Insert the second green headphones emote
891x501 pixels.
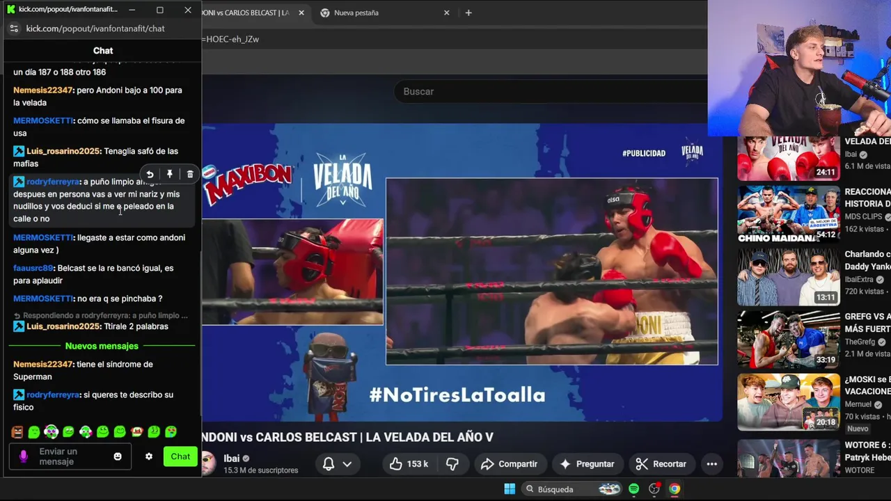(86, 432)
